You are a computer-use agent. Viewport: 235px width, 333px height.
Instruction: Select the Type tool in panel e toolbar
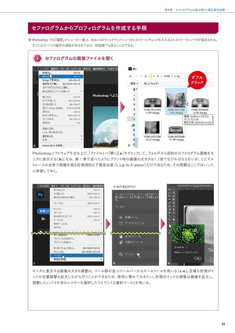[x=170, y=216]
